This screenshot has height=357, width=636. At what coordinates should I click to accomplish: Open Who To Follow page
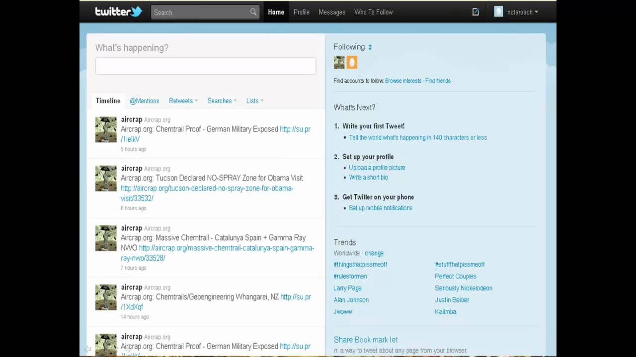374,12
